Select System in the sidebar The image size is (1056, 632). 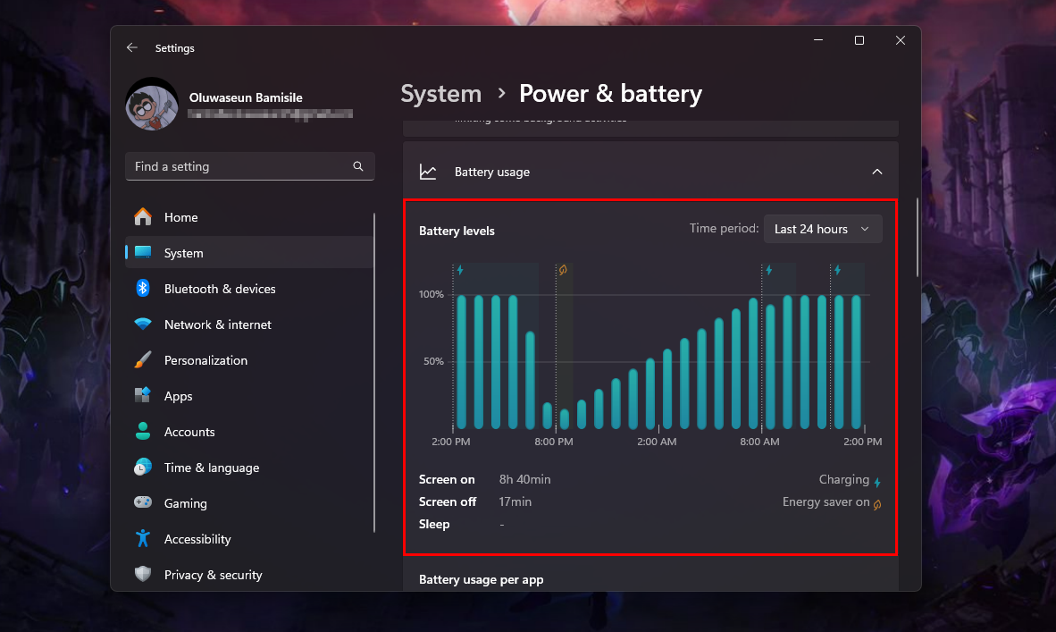[x=250, y=253]
